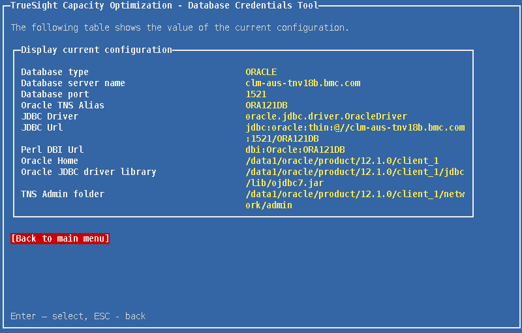Click the TNS Admin folder label
The width and height of the screenshot is (522, 333).
63,194
